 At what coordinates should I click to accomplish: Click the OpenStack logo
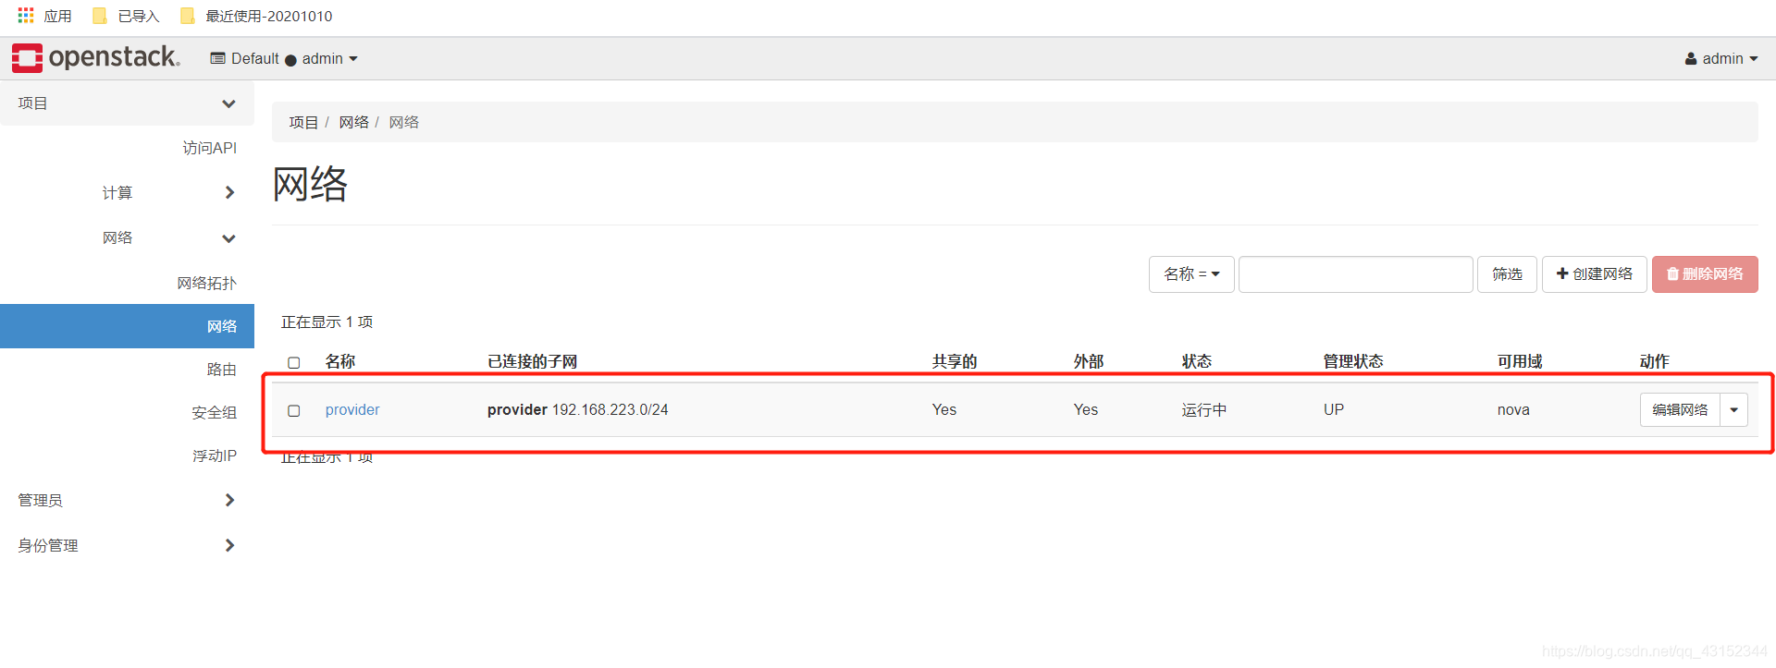pos(95,57)
